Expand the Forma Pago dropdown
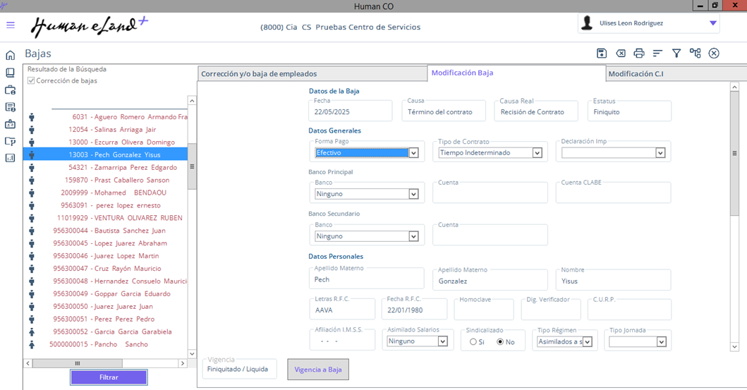 [x=413, y=153]
